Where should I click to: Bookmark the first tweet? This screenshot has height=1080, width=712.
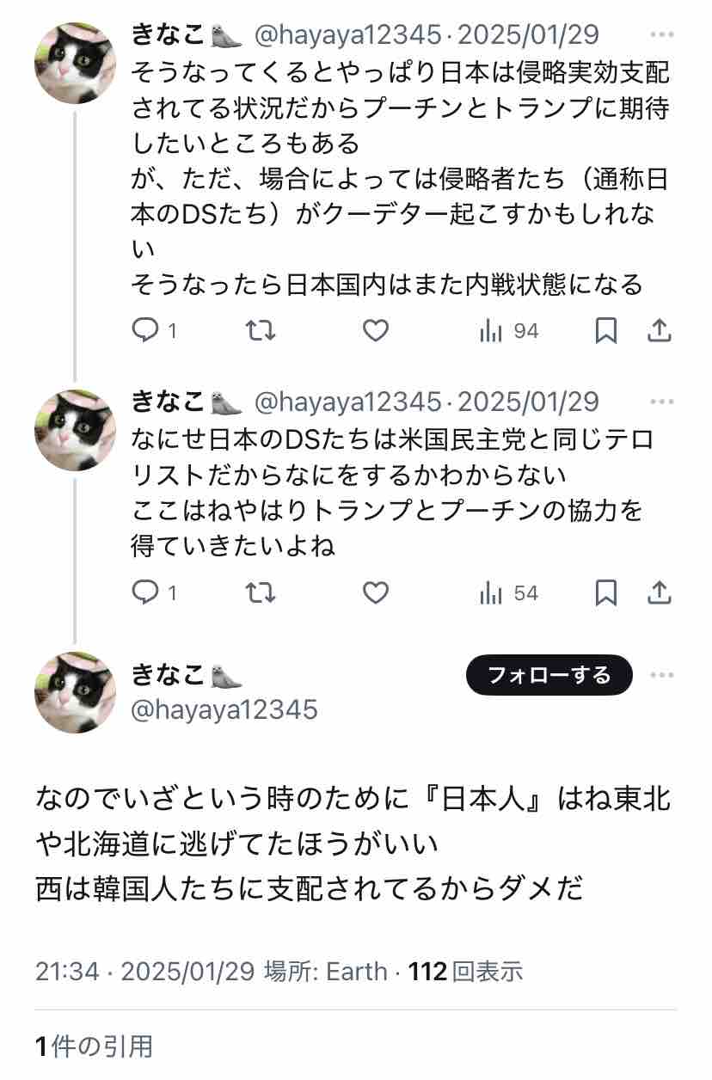(606, 330)
